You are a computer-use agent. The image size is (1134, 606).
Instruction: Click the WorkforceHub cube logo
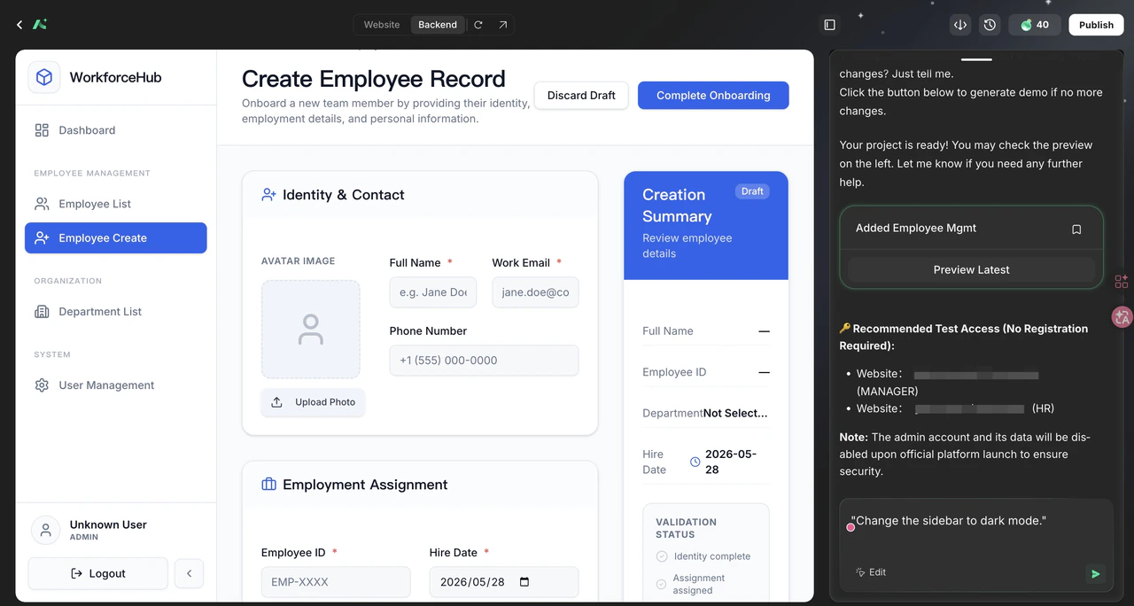pos(44,77)
